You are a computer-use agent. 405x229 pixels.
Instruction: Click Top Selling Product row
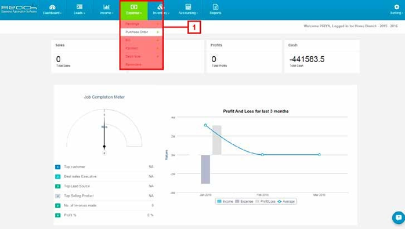pyautogui.click(x=104, y=196)
